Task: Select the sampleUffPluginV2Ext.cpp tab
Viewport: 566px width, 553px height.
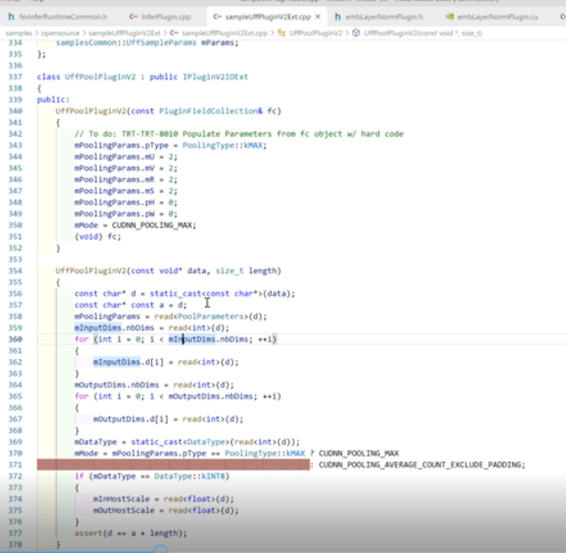Action: [267, 17]
